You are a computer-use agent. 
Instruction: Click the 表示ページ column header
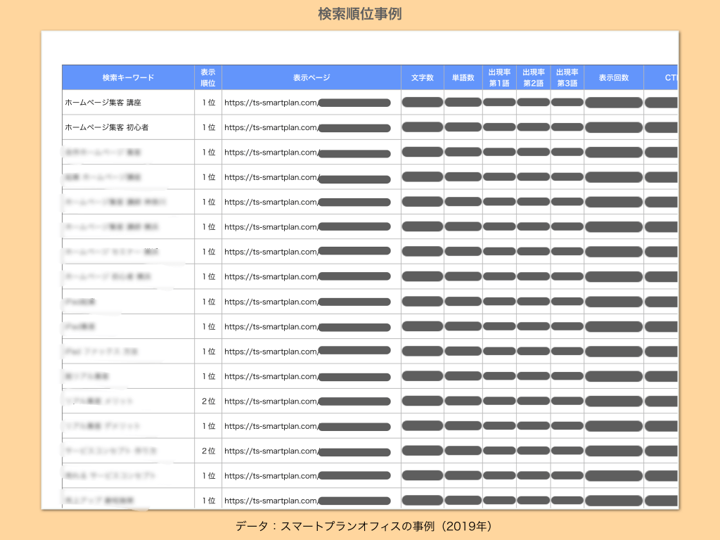pos(311,77)
